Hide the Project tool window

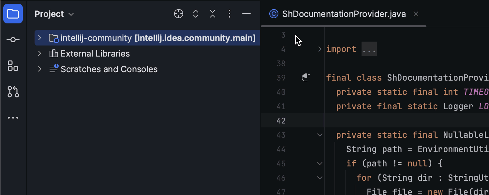[x=246, y=14]
